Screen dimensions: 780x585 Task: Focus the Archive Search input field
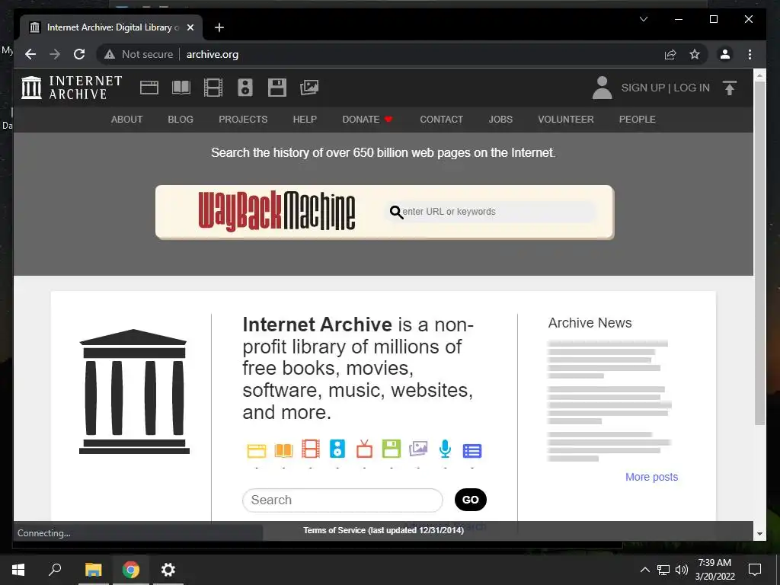342,500
